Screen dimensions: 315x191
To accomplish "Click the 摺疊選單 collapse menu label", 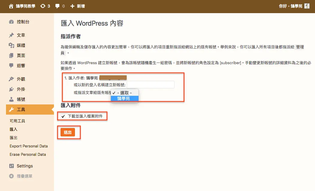I will [25, 176].
